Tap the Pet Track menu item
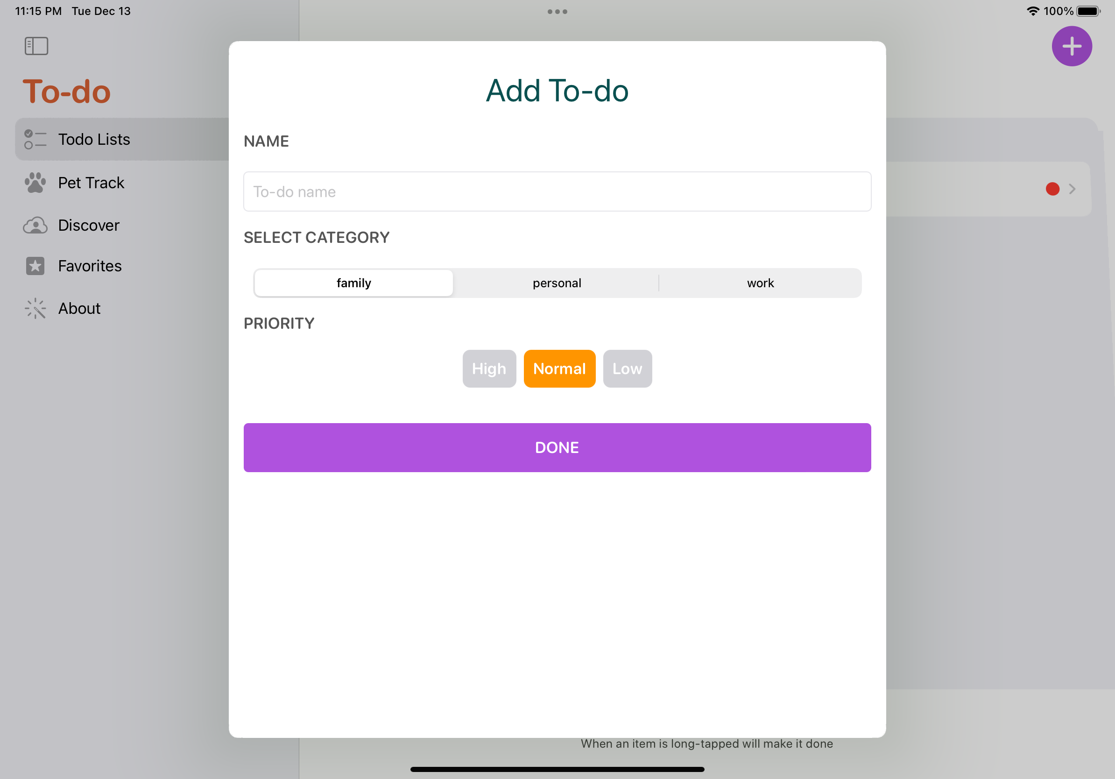Image resolution: width=1115 pixels, height=779 pixels. [x=91, y=182]
